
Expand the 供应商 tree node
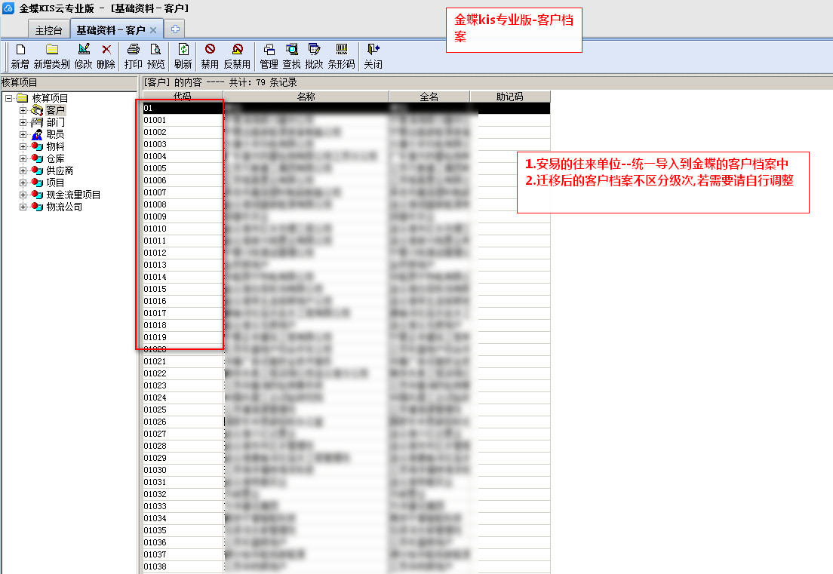tap(23, 171)
